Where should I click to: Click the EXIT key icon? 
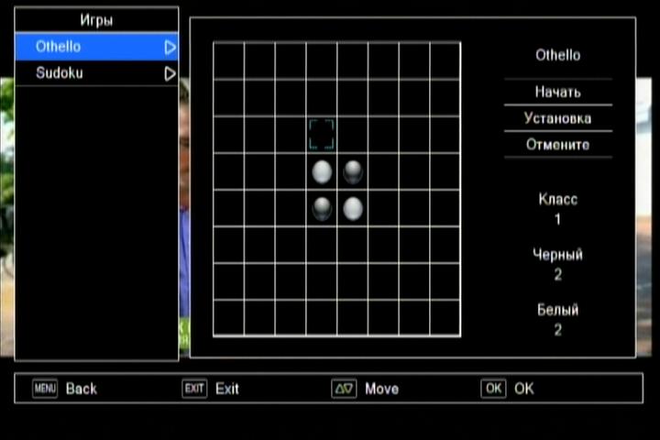pyautogui.click(x=194, y=389)
